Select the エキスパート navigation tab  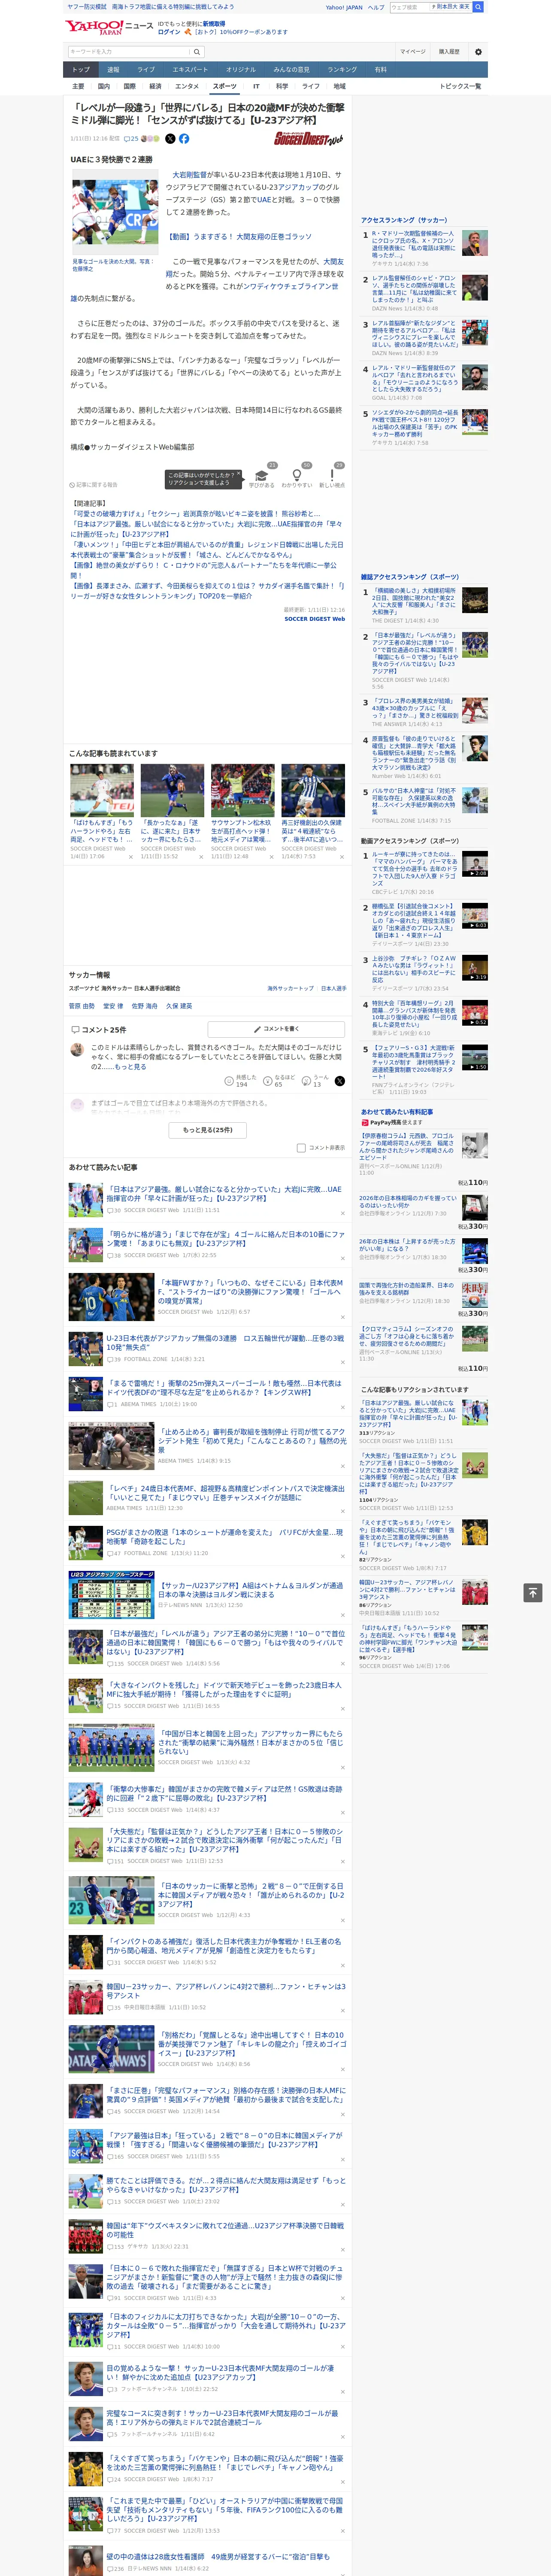[190, 70]
